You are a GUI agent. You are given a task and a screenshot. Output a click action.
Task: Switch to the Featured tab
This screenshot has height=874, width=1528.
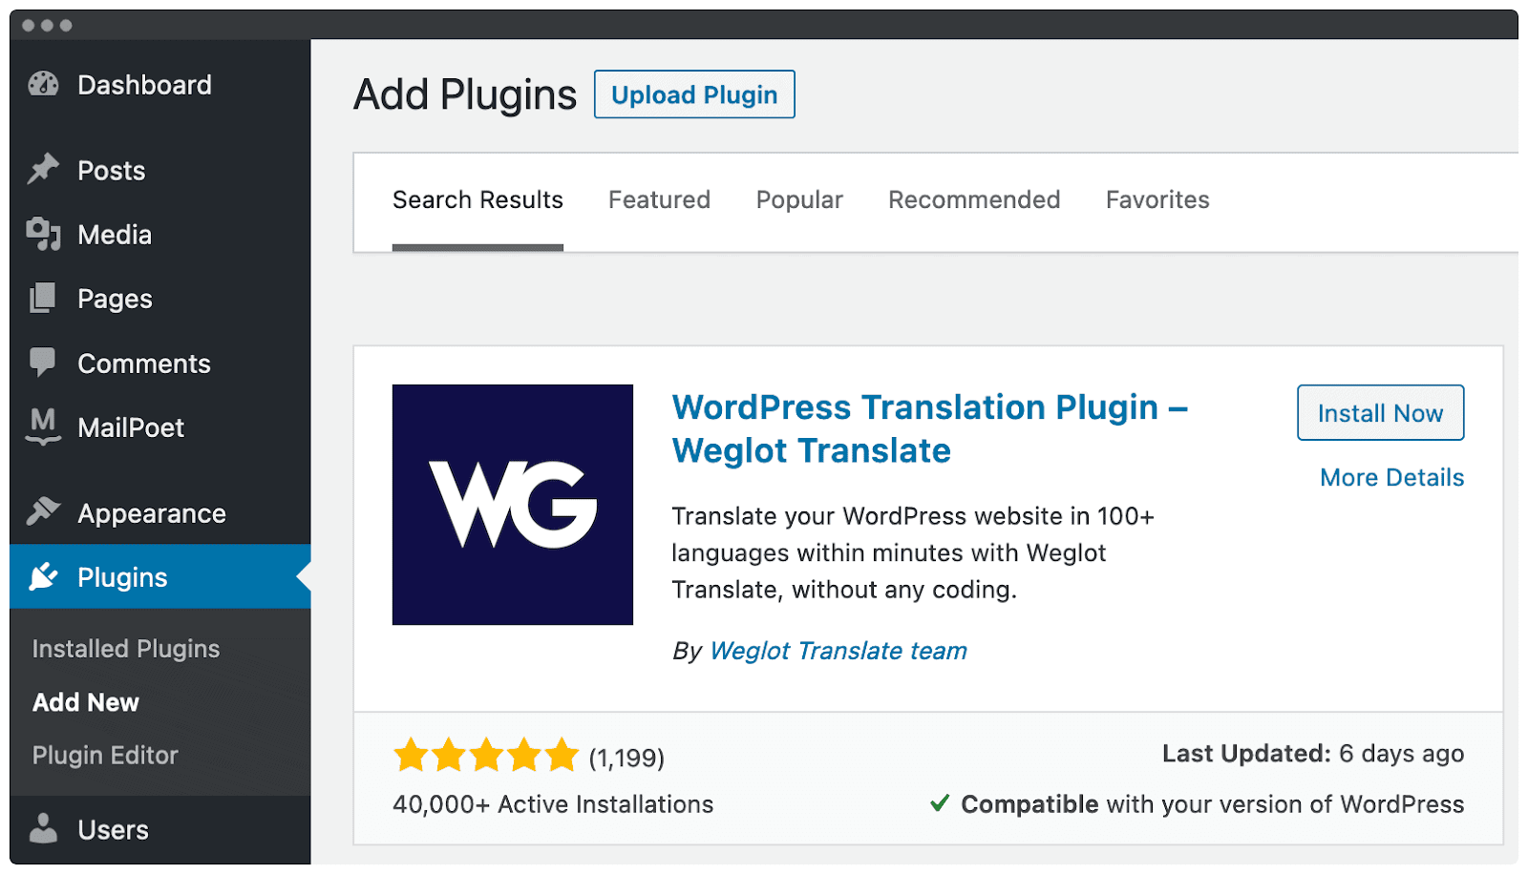pos(659,199)
